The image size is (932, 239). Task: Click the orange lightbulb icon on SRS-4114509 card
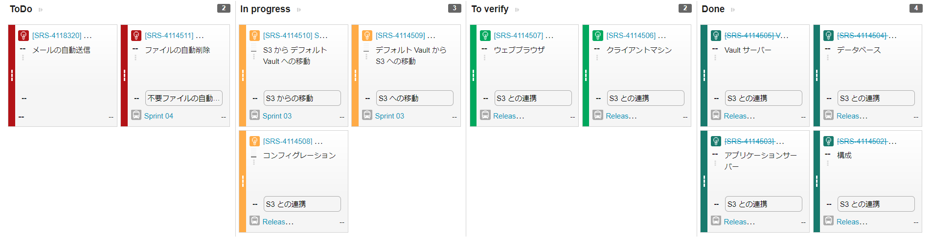coord(367,36)
